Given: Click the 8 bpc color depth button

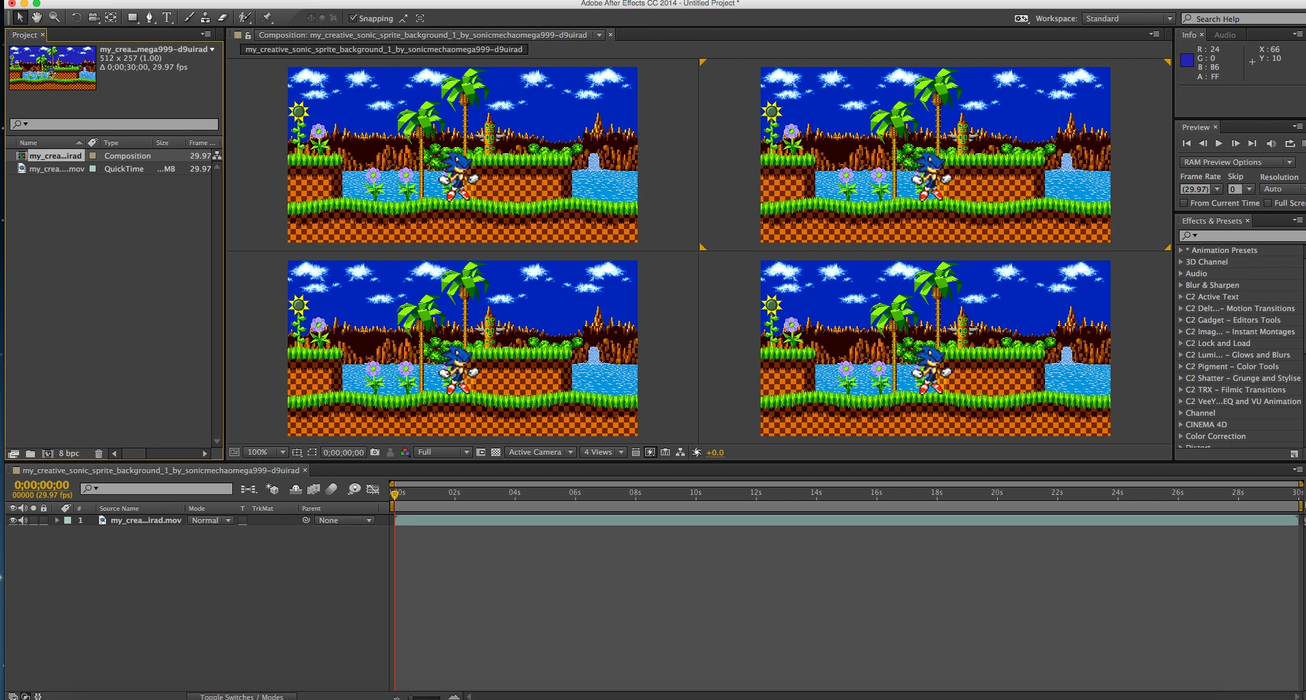Looking at the screenshot, I should [69, 454].
